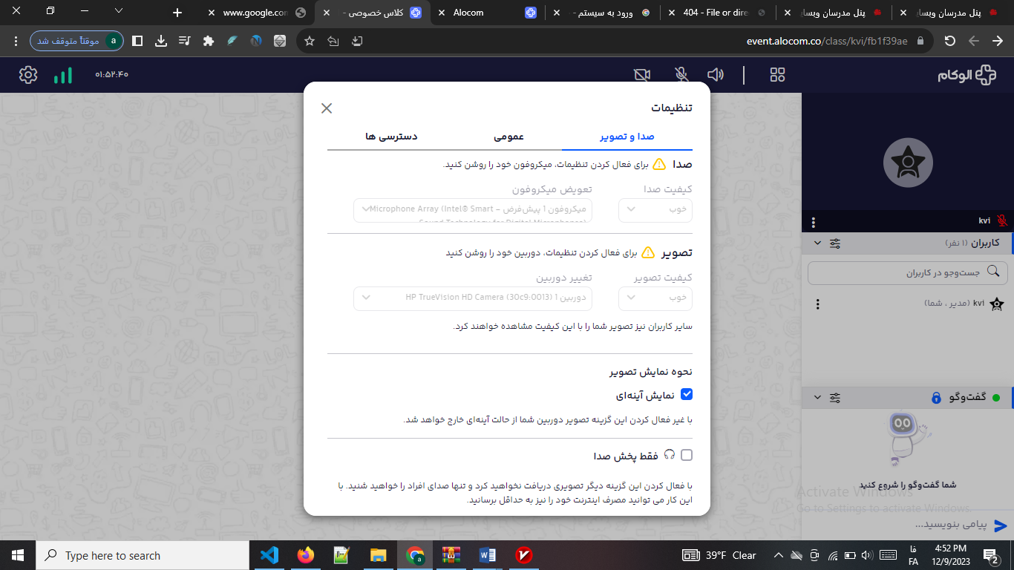Screen dimensions: 1014x570
Task: Switch to the دسترسی ها tab
Action: coord(391,137)
